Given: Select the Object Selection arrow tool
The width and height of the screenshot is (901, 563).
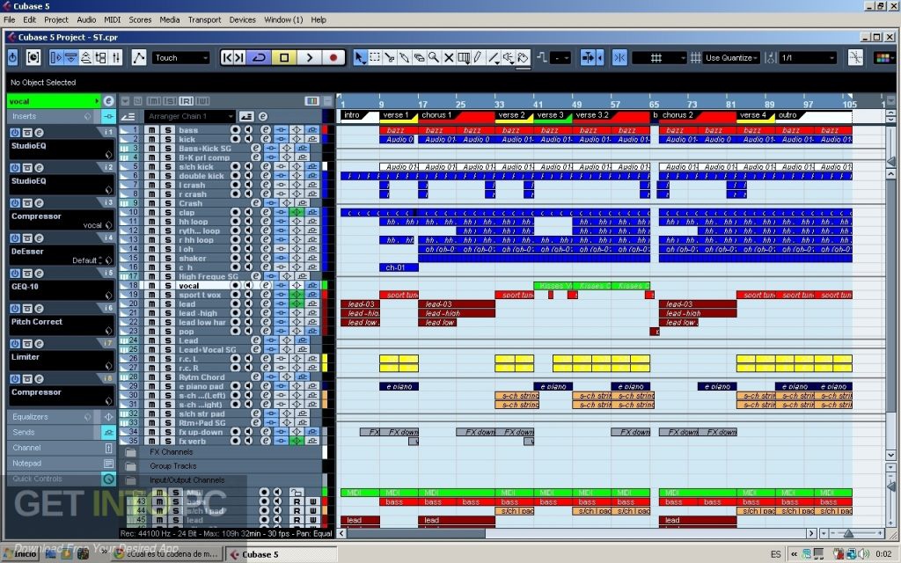Looking at the screenshot, I should (x=360, y=57).
